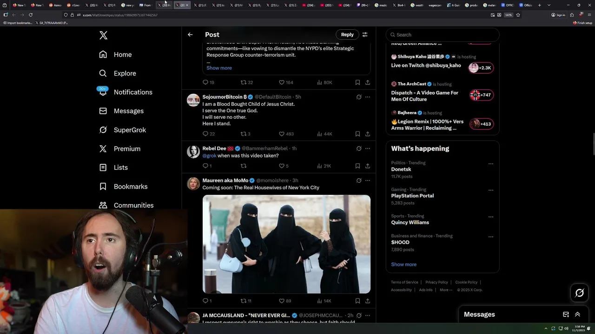Open Lists from the sidebar

point(113,167)
